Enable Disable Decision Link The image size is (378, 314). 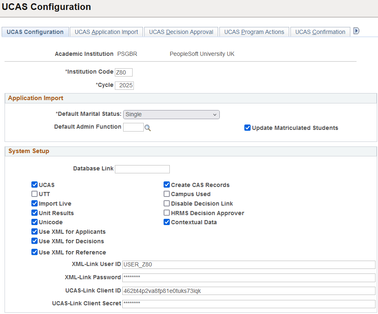[166, 203]
